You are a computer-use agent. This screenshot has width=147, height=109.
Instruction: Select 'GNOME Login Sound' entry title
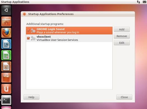(50, 29)
